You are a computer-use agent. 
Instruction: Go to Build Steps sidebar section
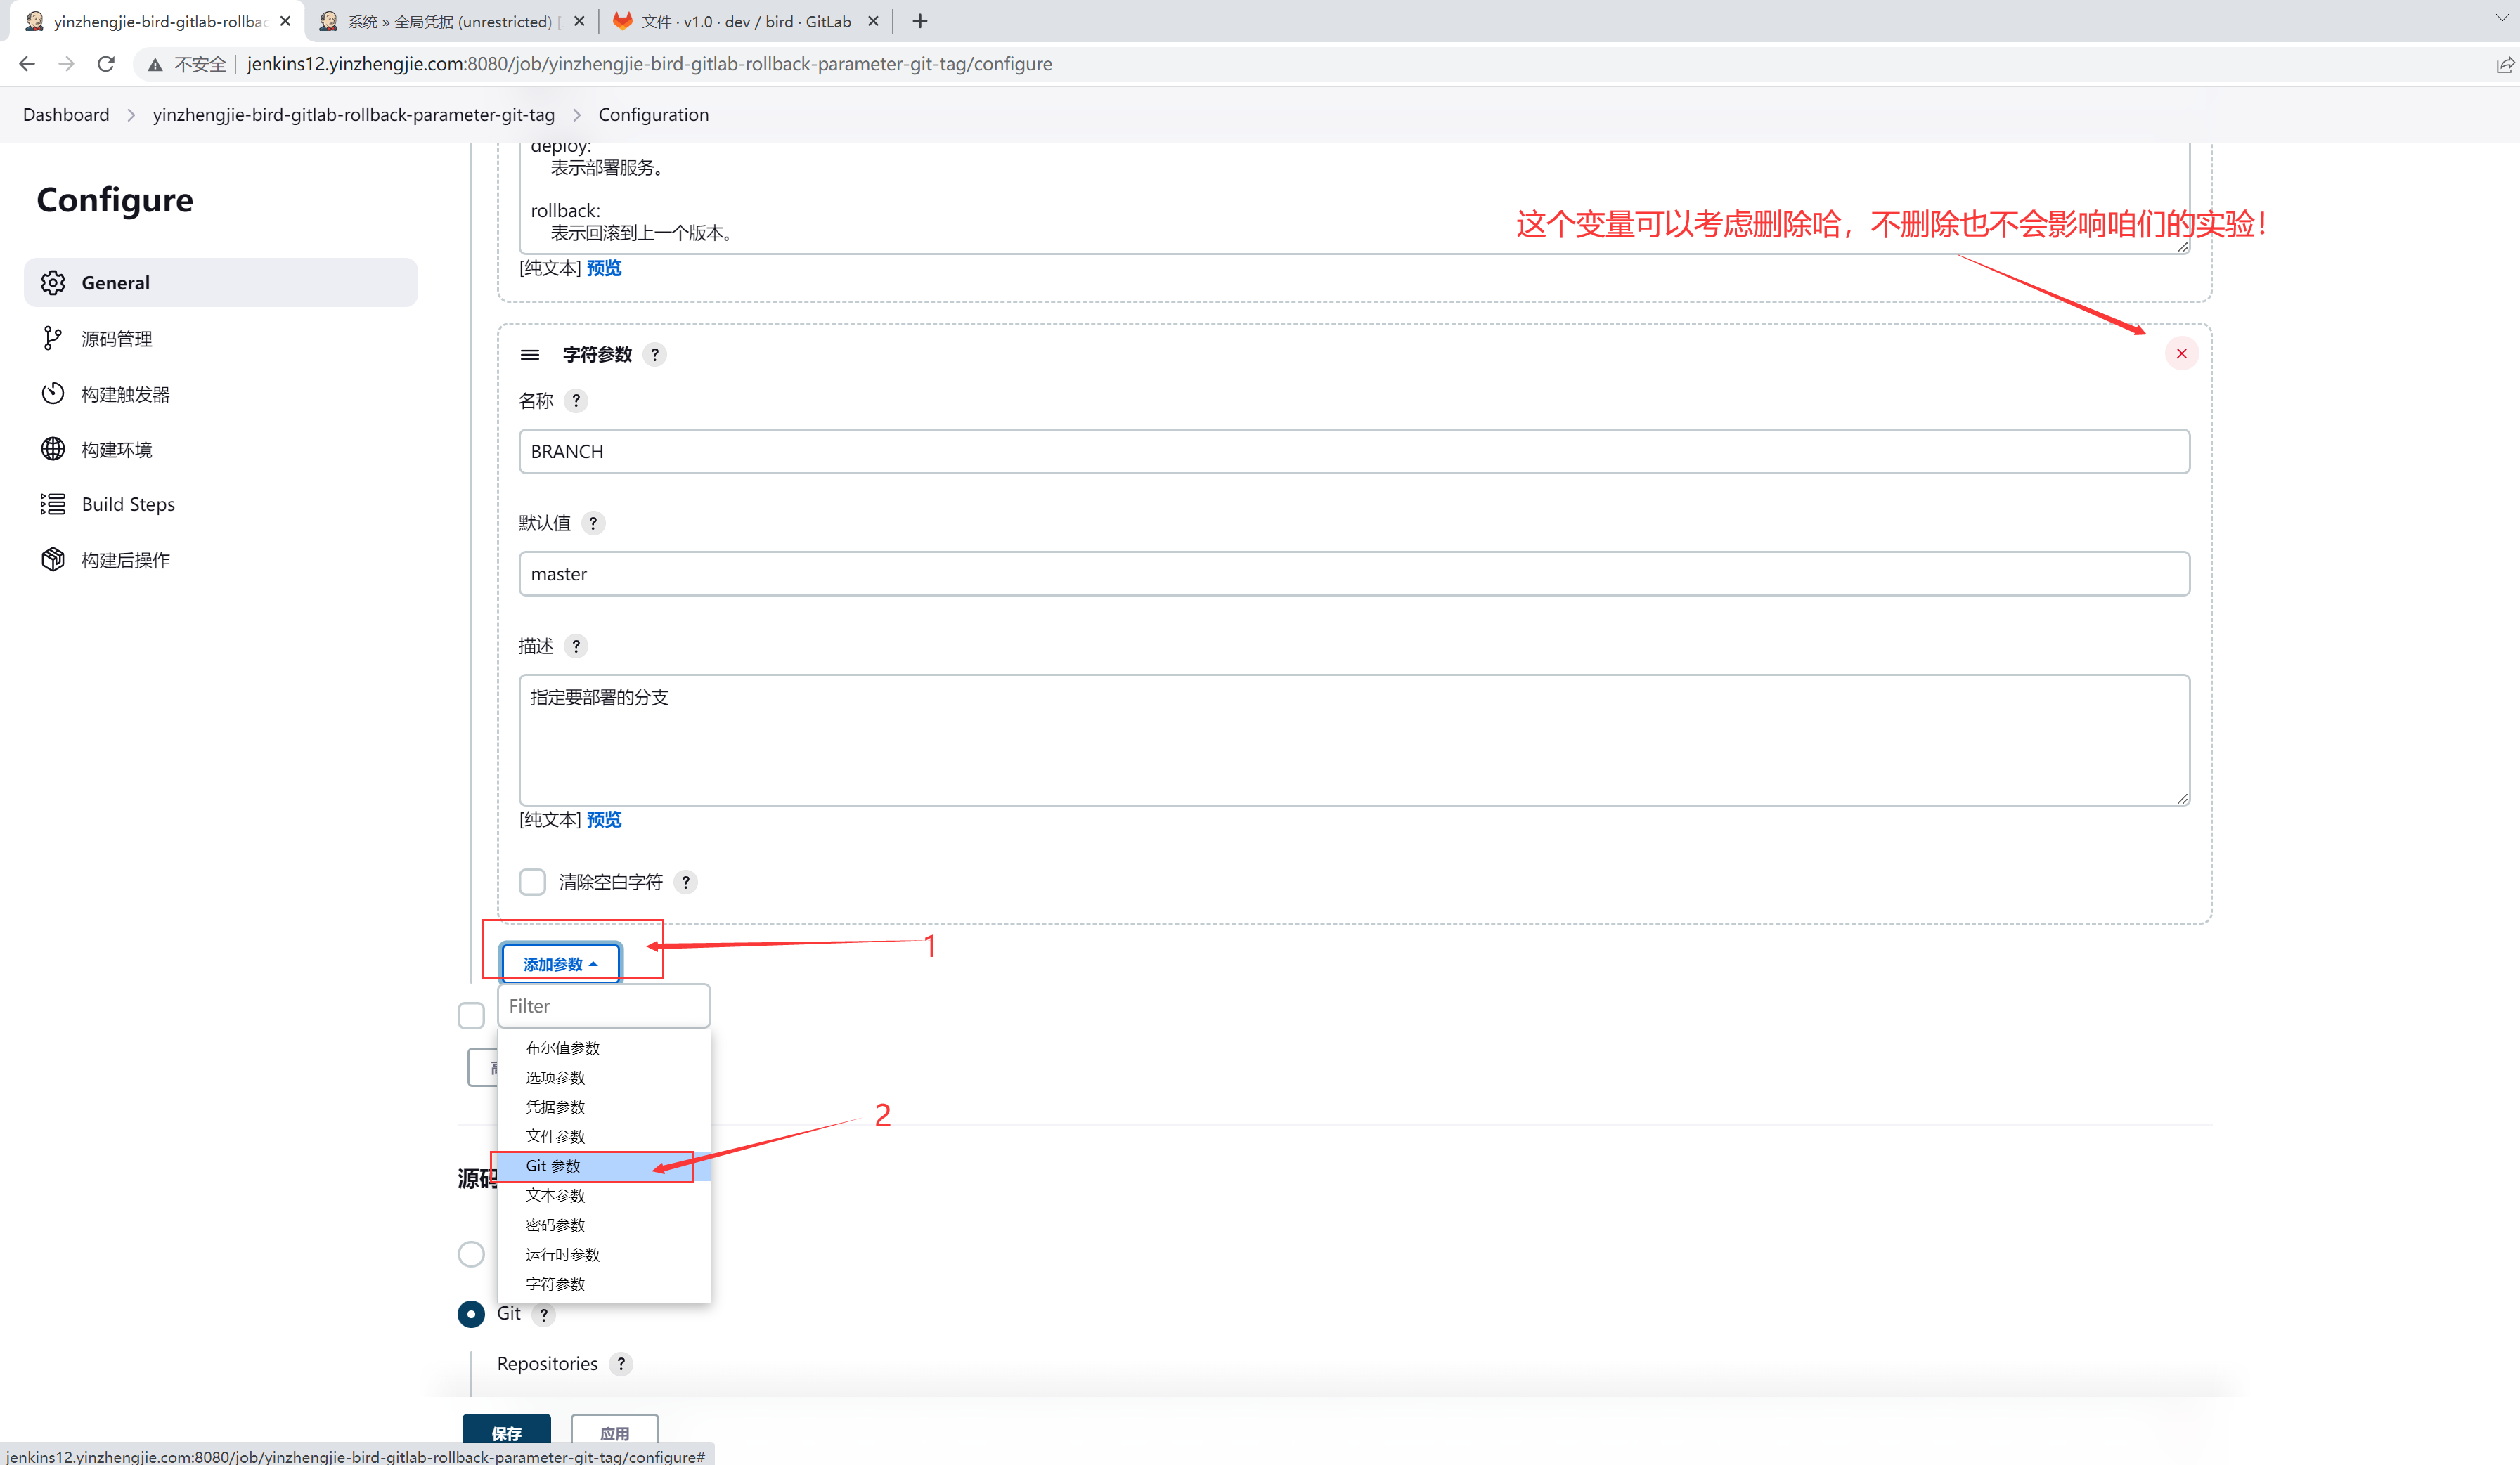click(x=128, y=504)
